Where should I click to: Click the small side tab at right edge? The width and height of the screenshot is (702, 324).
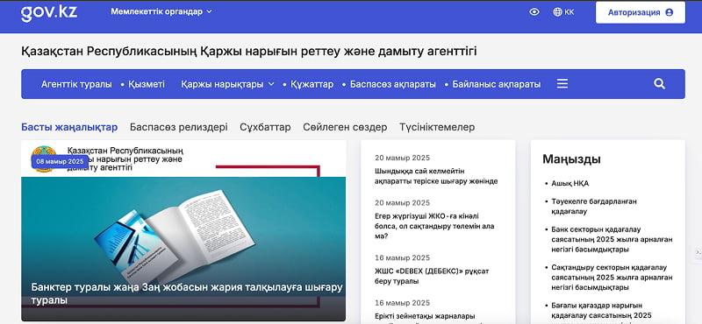[698, 252]
